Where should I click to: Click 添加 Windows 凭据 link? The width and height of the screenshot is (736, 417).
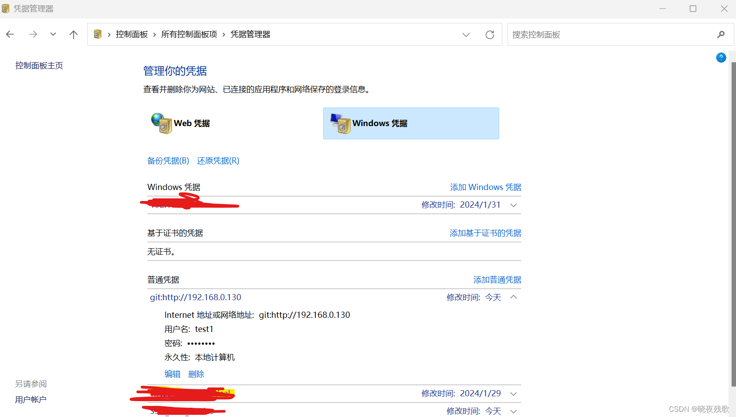point(486,187)
